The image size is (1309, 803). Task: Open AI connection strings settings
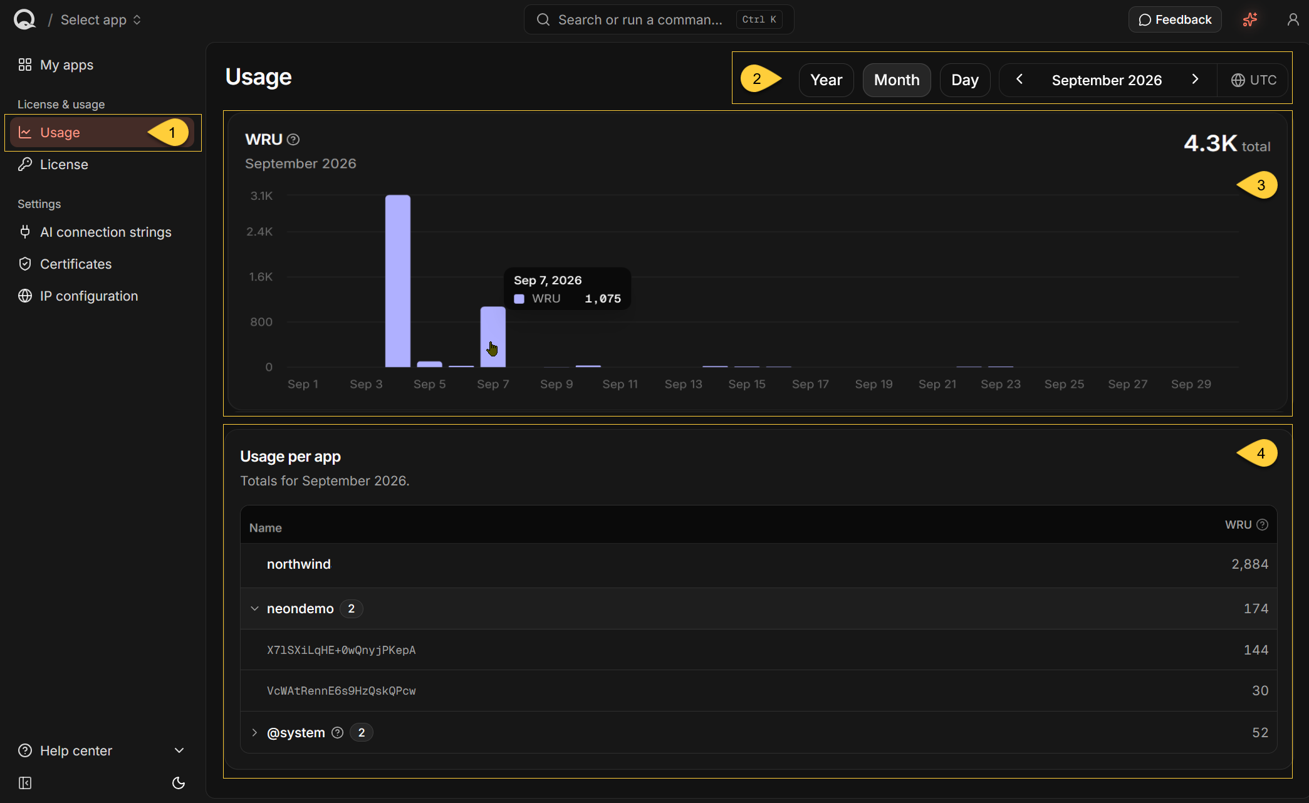click(105, 232)
